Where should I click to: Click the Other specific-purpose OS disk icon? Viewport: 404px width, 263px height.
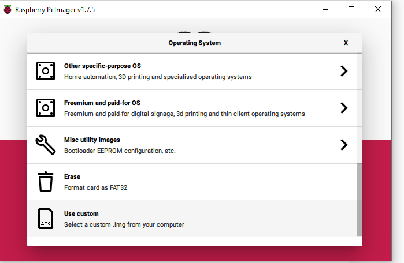pos(46,71)
